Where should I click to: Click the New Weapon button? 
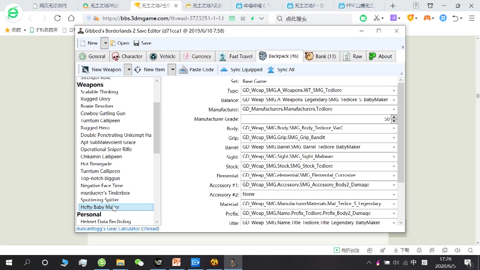(x=102, y=69)
